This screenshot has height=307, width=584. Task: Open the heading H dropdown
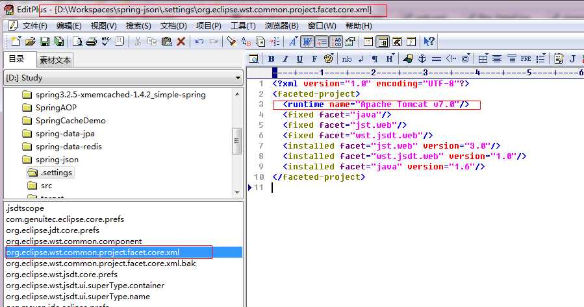click(x=390, y=58)
